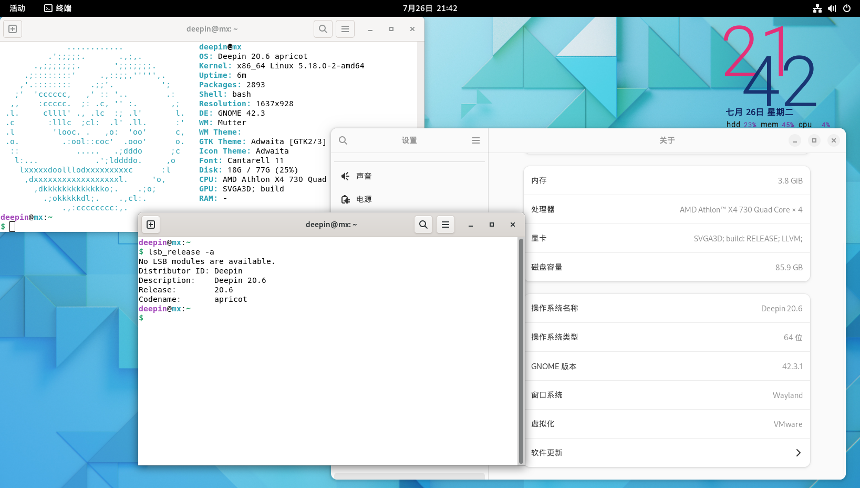Maximize the 关于 Settings window
The height and width of the screenshot is (488, 860).
point(814,140)
